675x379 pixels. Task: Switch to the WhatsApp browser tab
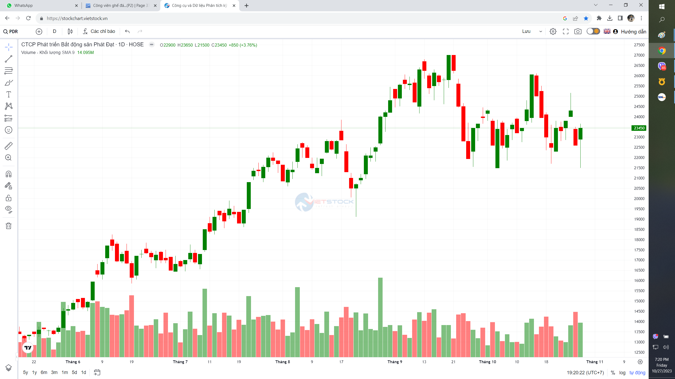click(24, 6)
